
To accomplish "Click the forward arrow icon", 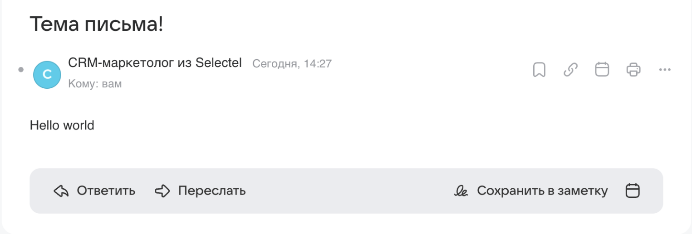I will (x=162, y=191).
